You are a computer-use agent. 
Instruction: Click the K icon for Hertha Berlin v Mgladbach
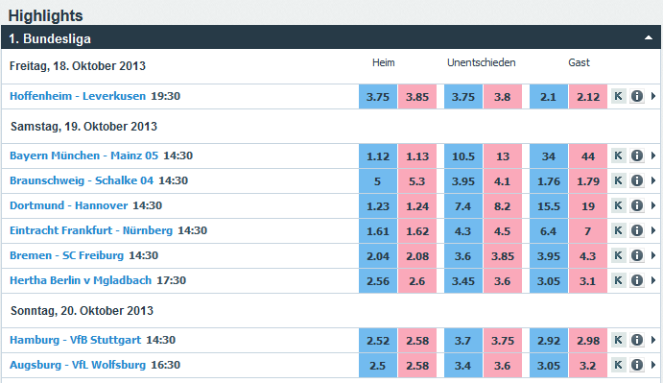pos(618,280)
